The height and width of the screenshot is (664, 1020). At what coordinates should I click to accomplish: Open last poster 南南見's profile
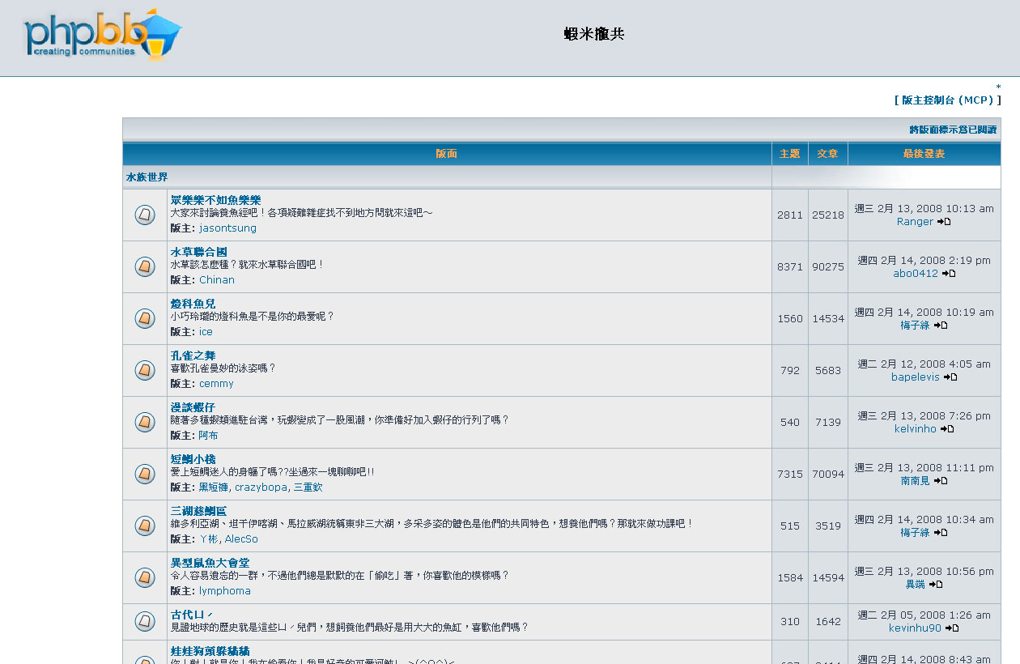click(916, 481)
